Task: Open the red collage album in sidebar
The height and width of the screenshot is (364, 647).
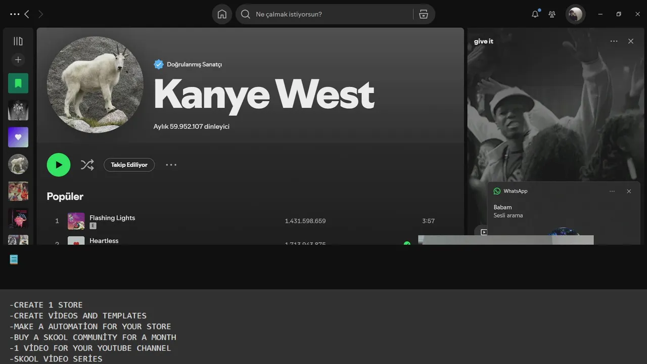Action: 18,191
